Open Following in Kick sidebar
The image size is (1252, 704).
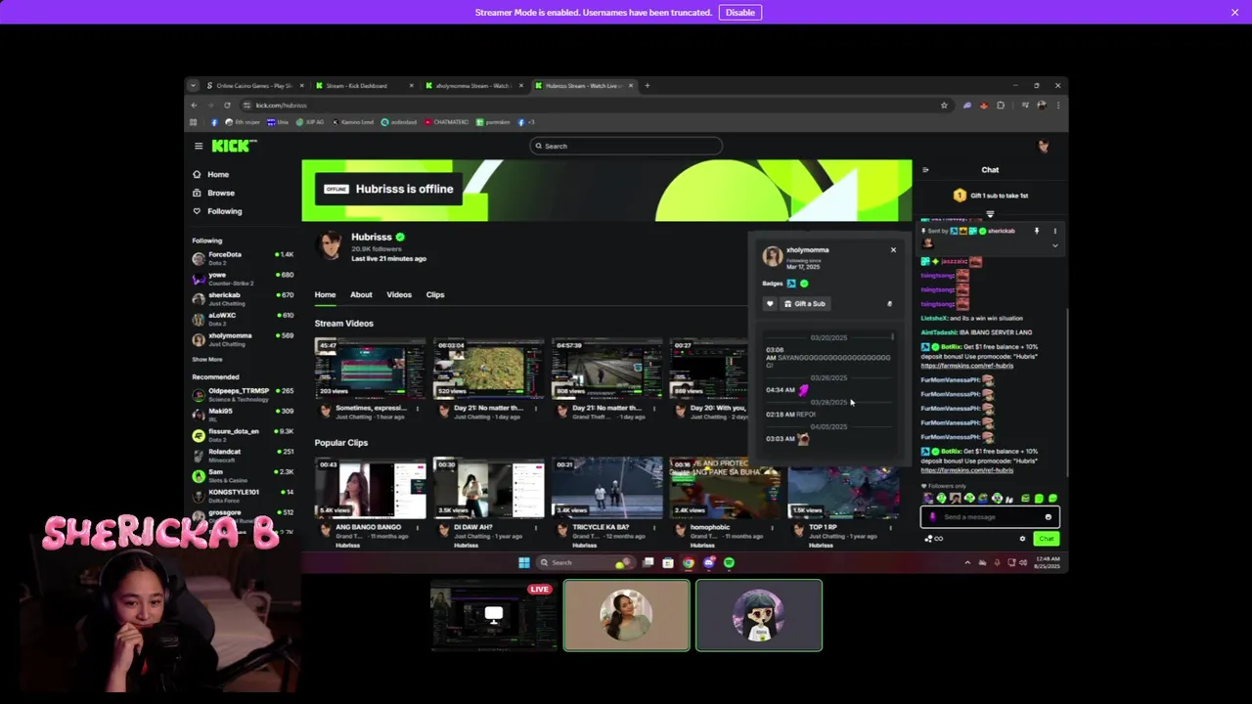[x=224, y=211]
